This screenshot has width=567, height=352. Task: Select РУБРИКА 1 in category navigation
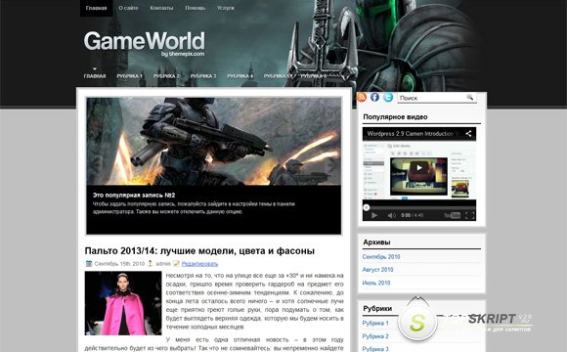pyautogui.click(x=130, y=76)
